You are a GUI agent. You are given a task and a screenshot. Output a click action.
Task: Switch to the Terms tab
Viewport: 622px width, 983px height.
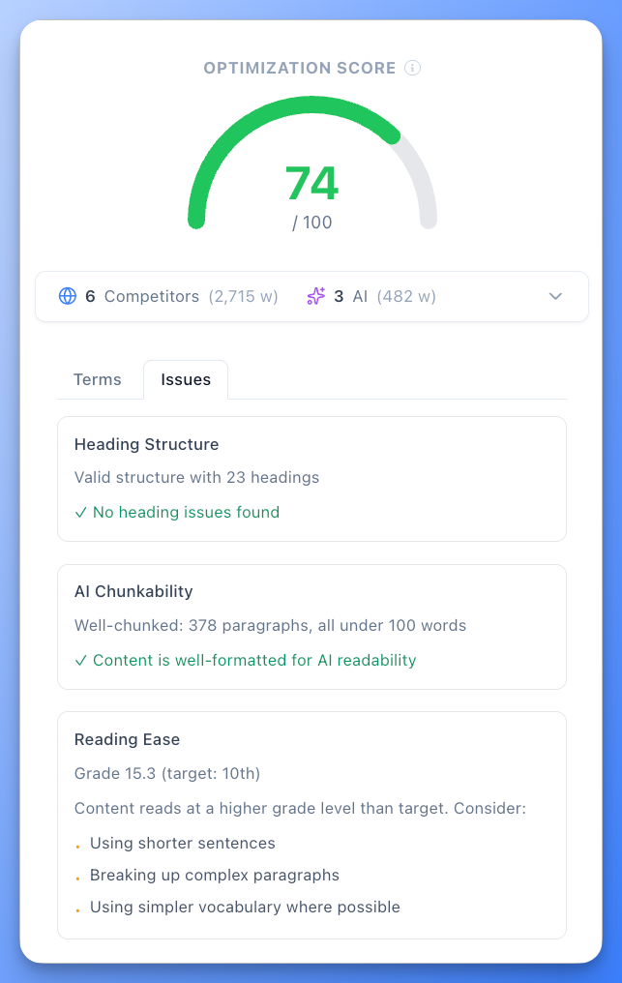pos(98,379)
